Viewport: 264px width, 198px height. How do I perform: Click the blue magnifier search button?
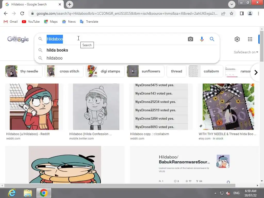coord(212,39)
